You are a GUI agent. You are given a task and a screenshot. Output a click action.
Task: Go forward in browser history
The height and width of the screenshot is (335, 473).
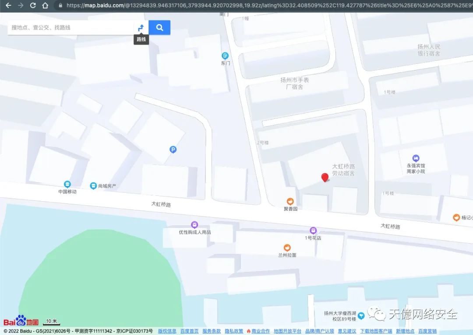[x=21, y=5]
